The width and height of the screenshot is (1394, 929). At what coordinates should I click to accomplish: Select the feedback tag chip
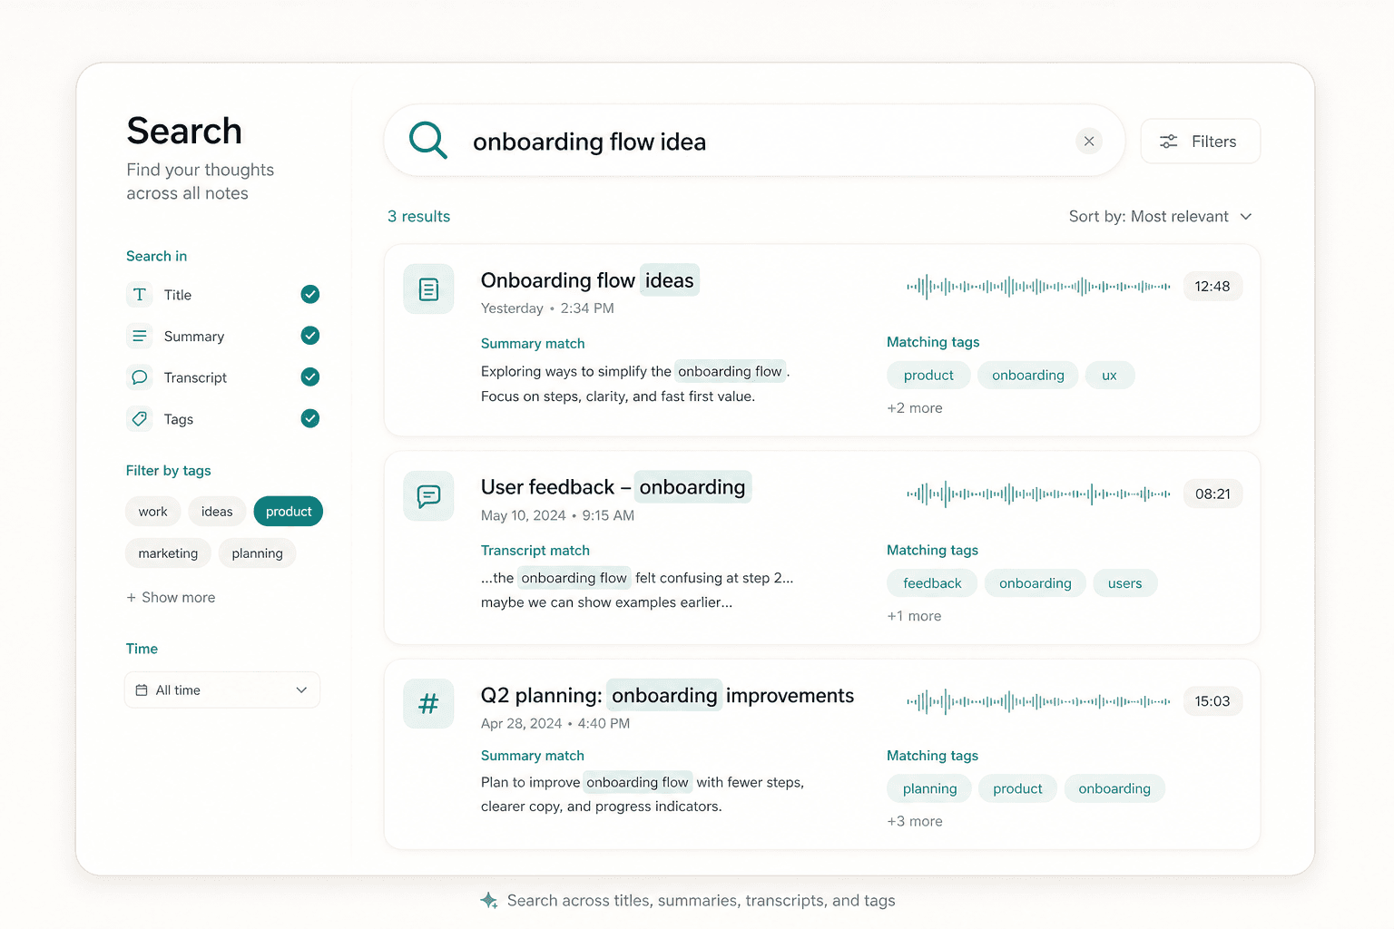[932, 583]
